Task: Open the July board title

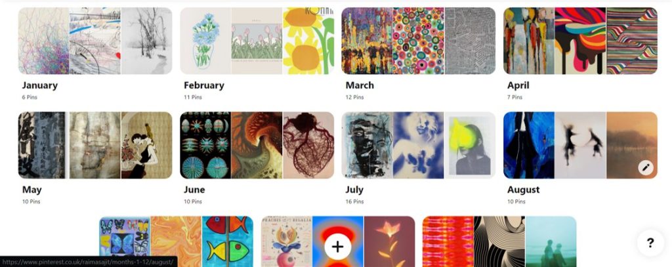Action: 354,190
